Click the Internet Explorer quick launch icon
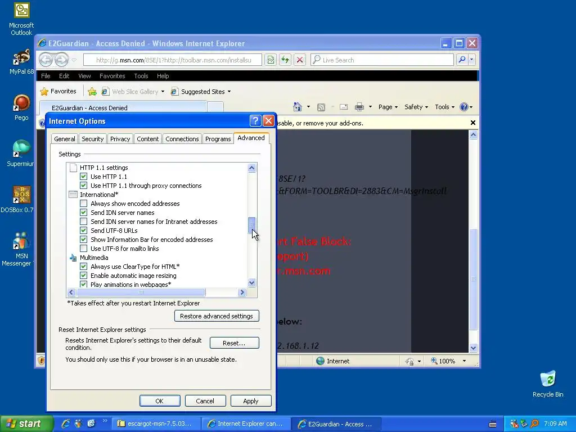 pos(66,424)
